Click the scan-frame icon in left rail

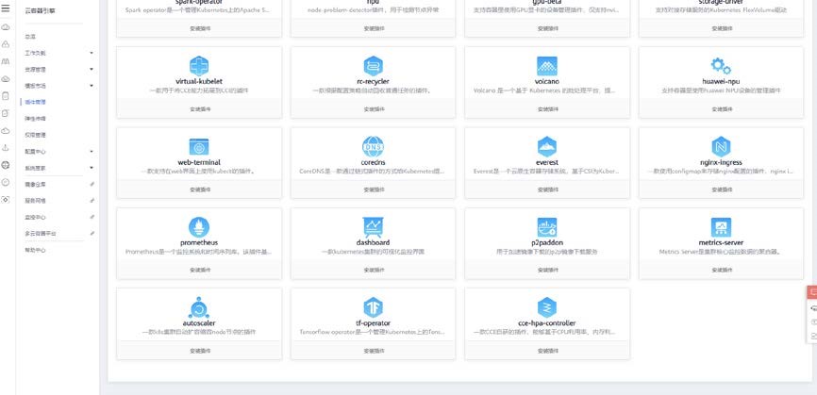coord(6,199)
